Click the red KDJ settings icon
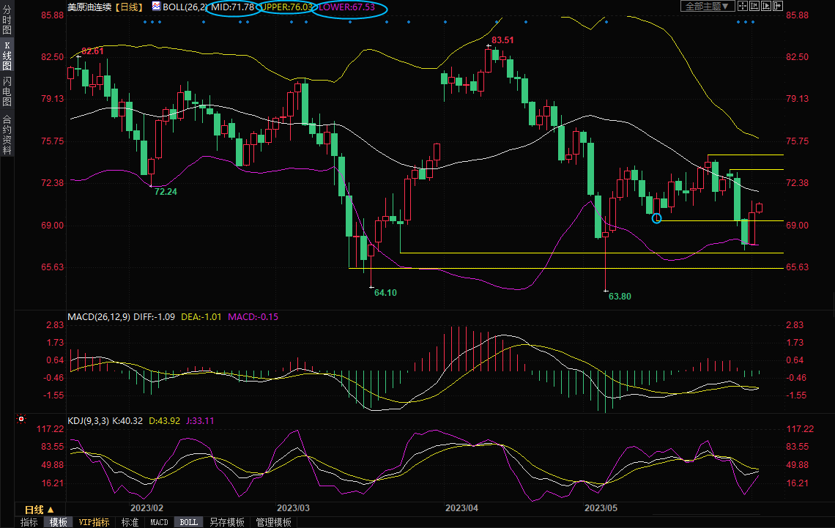 [x=21, y=420]
